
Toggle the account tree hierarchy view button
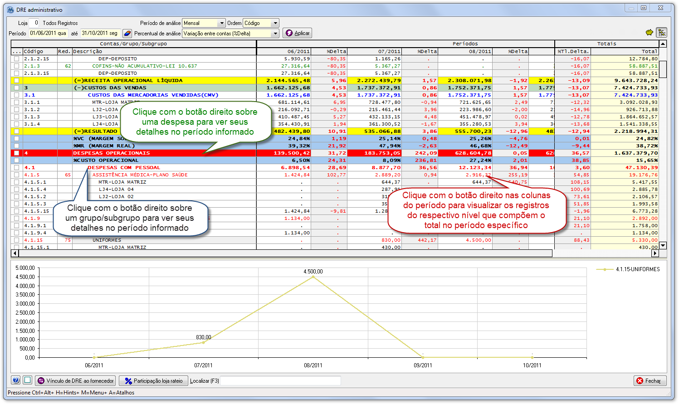[662, 33]
